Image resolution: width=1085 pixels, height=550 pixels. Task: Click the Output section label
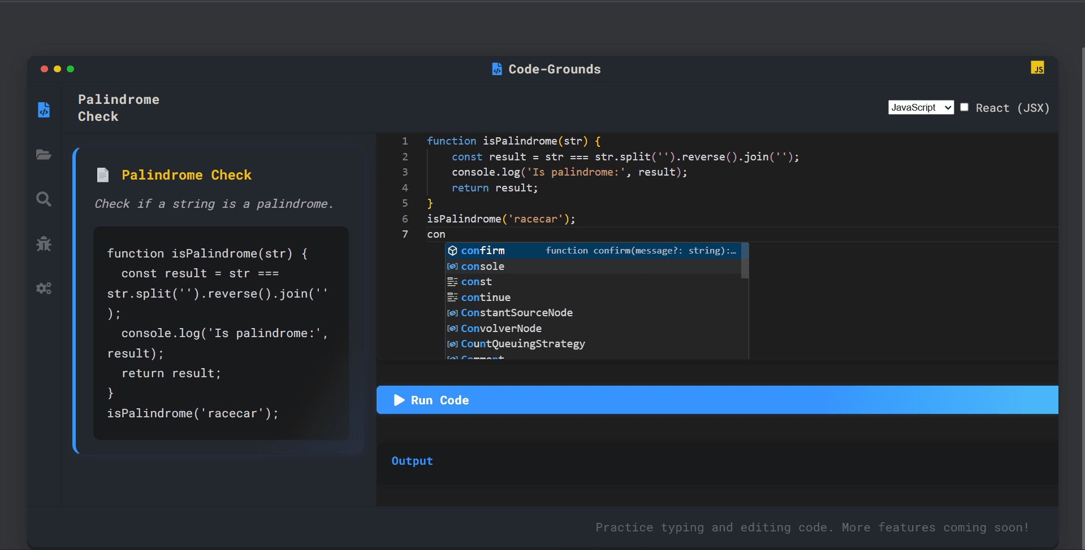click(x=412, y=461)
